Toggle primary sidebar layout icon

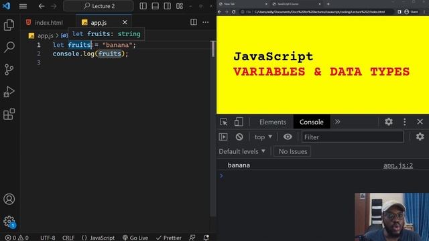(143, 6)
